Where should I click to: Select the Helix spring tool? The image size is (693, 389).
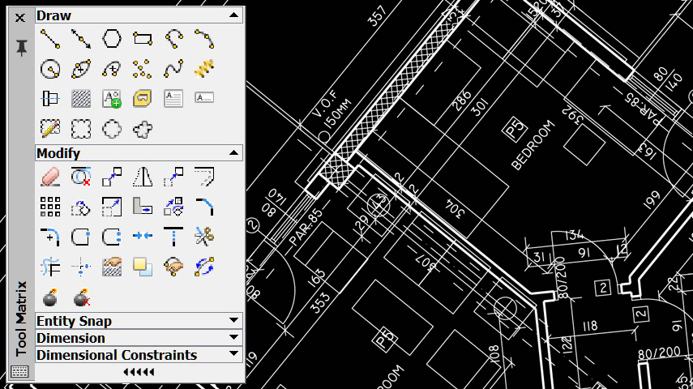[203, 68]
